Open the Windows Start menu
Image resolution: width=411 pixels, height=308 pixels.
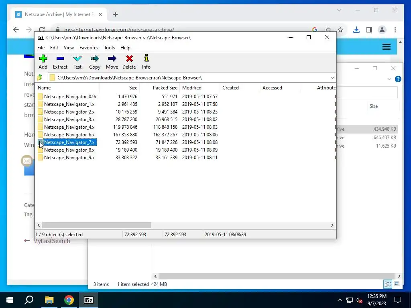pyautogui.click(x=10, y=300)
